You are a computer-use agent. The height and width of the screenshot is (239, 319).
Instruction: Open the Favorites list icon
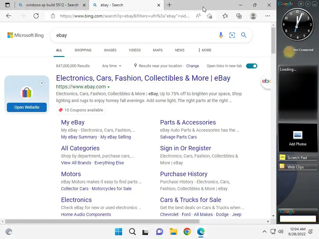click(225, 16)
